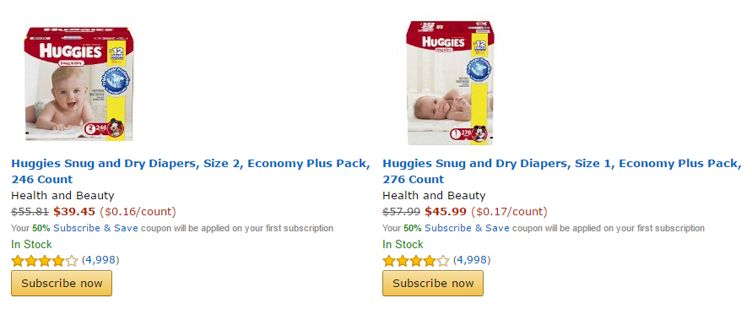Click In Stock text under Size 2 pack
The height and width of the screenshot is (309, 752).
(x=32, y=245)
